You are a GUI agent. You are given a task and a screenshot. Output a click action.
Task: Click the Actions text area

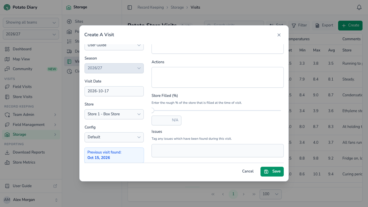click(x=218, y=77)
